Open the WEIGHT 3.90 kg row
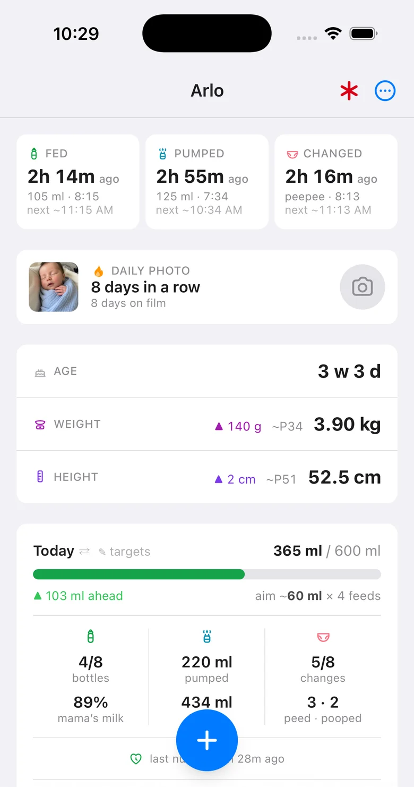 tap(207, 424)
